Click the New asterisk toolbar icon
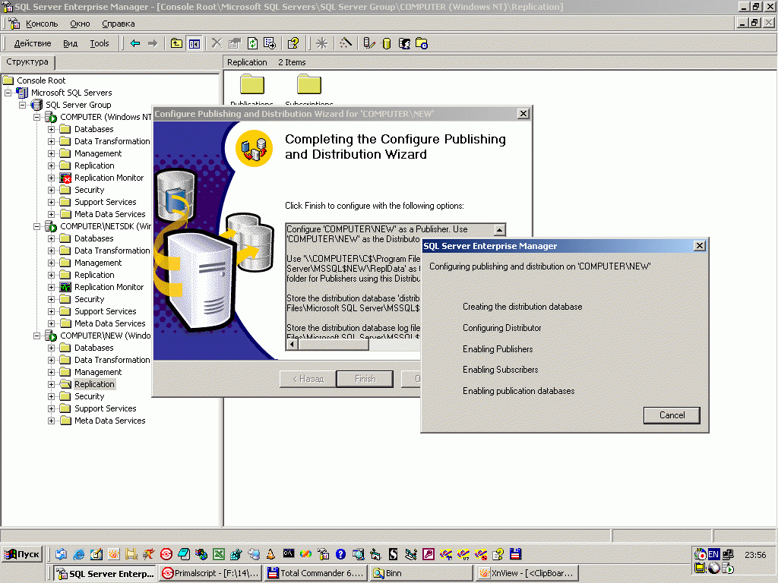This screenshot has width=778, height=583. [x=322, y=43]
